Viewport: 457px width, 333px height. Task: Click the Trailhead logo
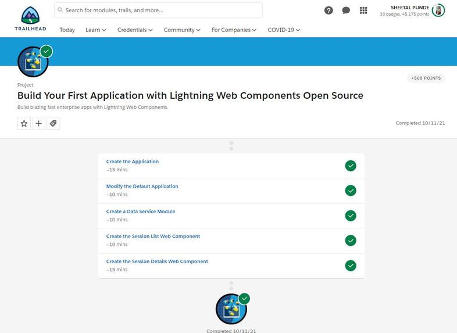30,19
